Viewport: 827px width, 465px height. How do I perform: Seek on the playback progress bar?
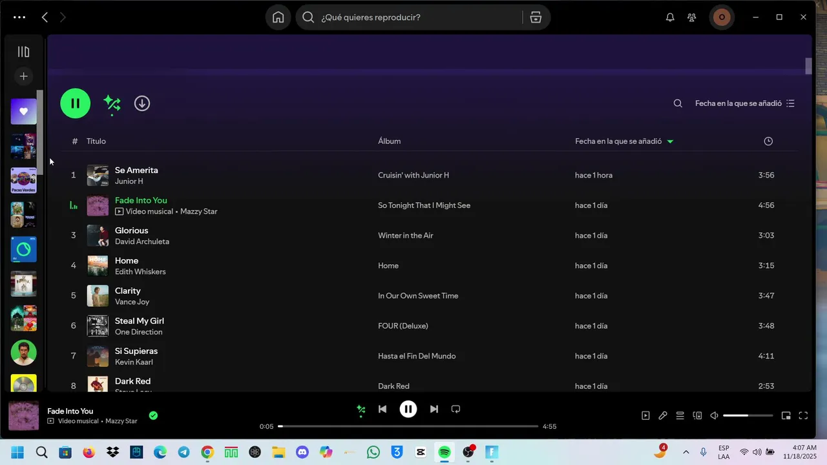point(408,426)
